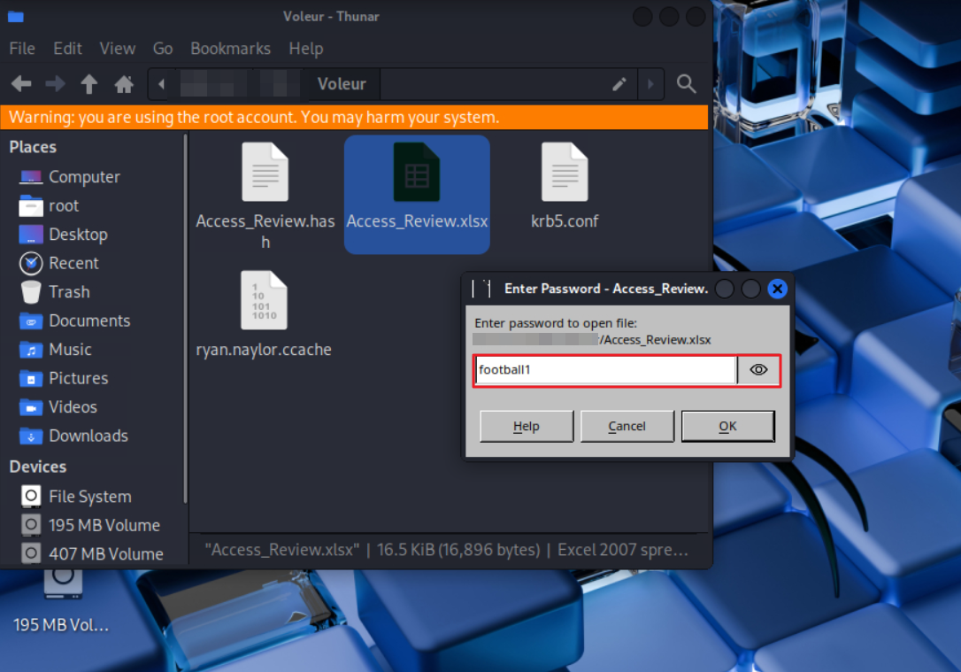
Task: Open the View menu
Action: [x=117, y=49]
